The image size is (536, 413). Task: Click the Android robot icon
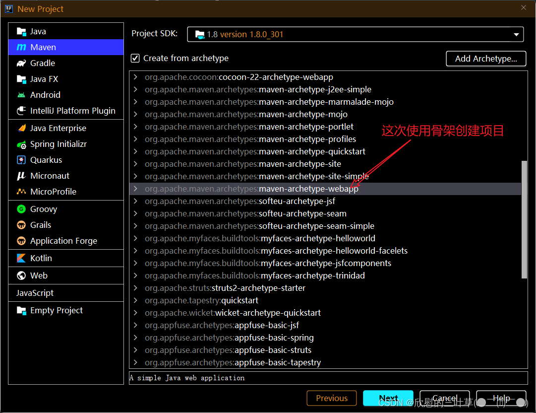click(x=21, y=95)
